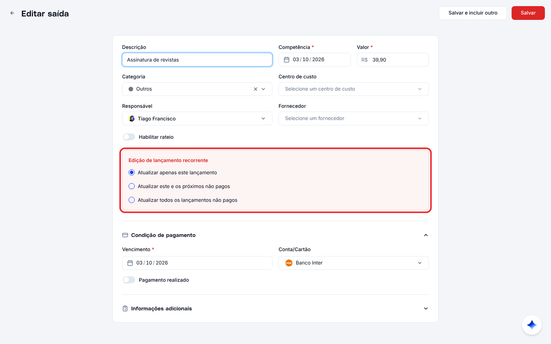Click the Edição de lançamento recorrente heading
Viewport: 551px width, 344px height.
point(168,160)
